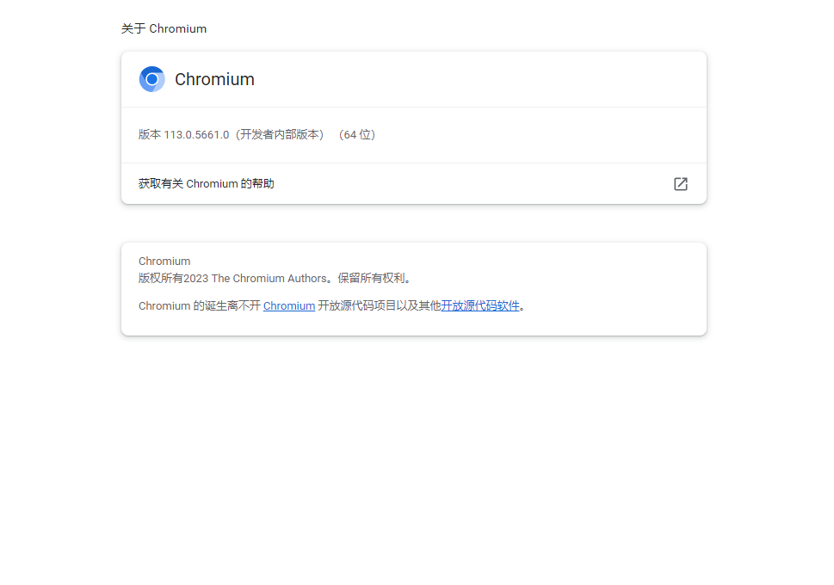The height and width of the screenshot is (585, 834).
Task: Click the 关于 Chromium page heading
Action: click(164, 28)
